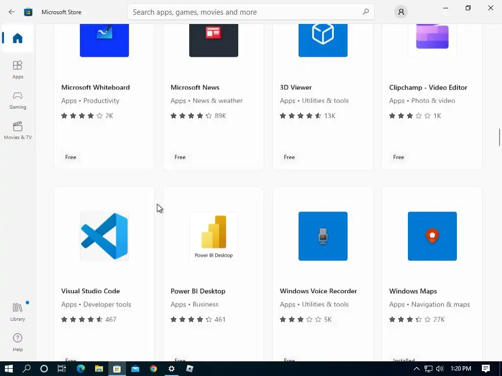The width and height of the screenshot is (502, 376).
Task: Go back with the back arrow
Action: tap(12, 12)
